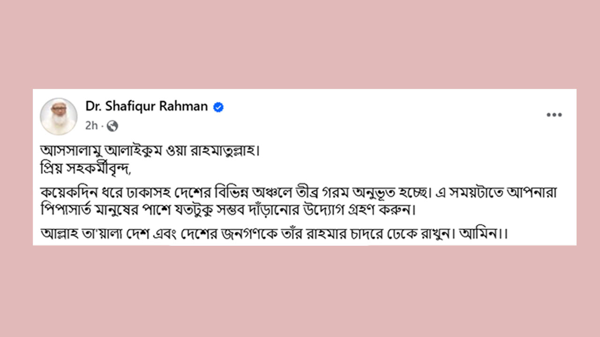600x337 pixels.
Task: Click the 2h post timestamp
Action: (91, 126)
